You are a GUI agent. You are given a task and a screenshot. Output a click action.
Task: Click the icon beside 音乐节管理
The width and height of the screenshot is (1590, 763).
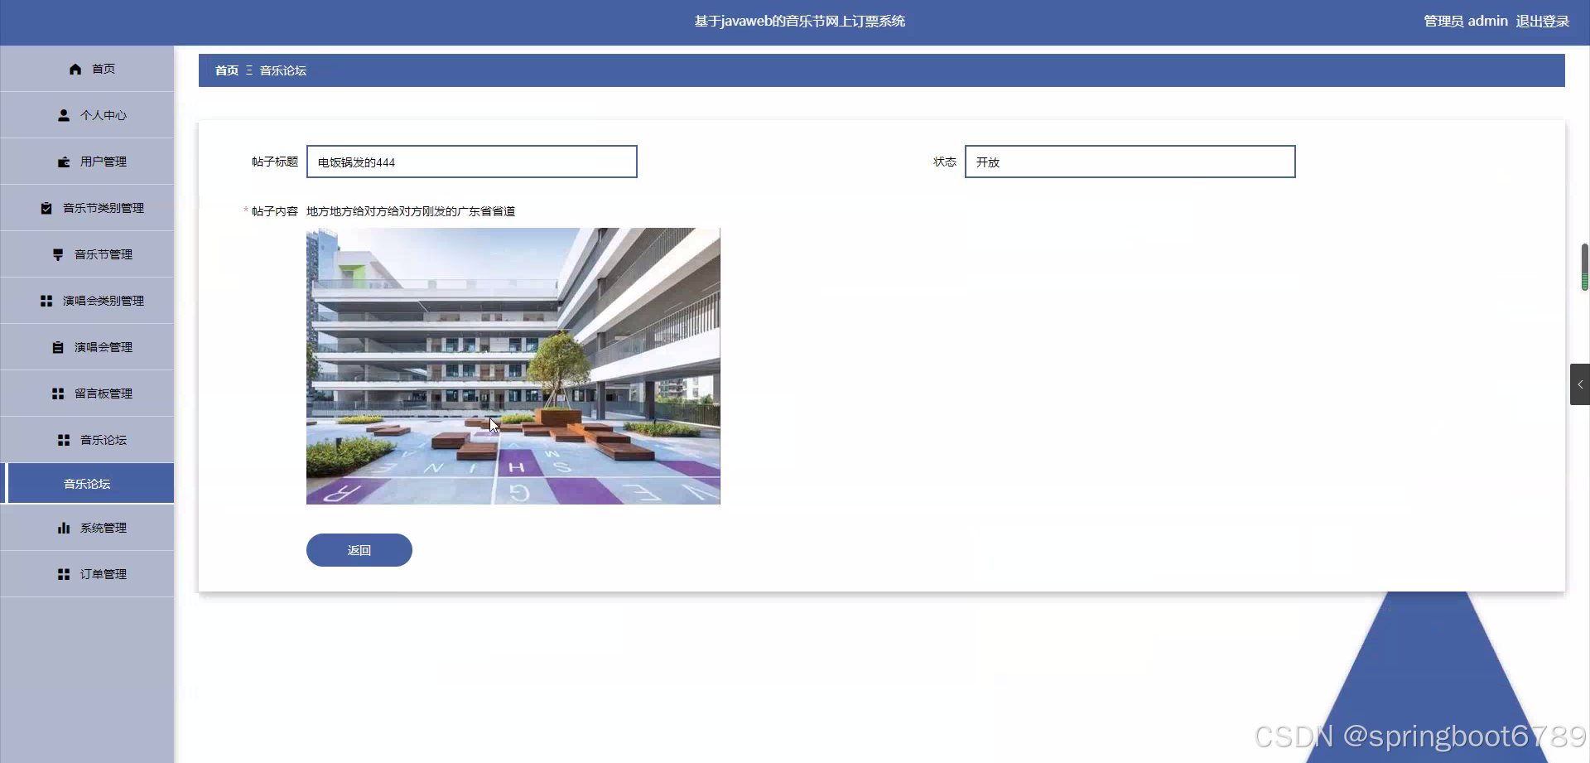click(58, 254)
